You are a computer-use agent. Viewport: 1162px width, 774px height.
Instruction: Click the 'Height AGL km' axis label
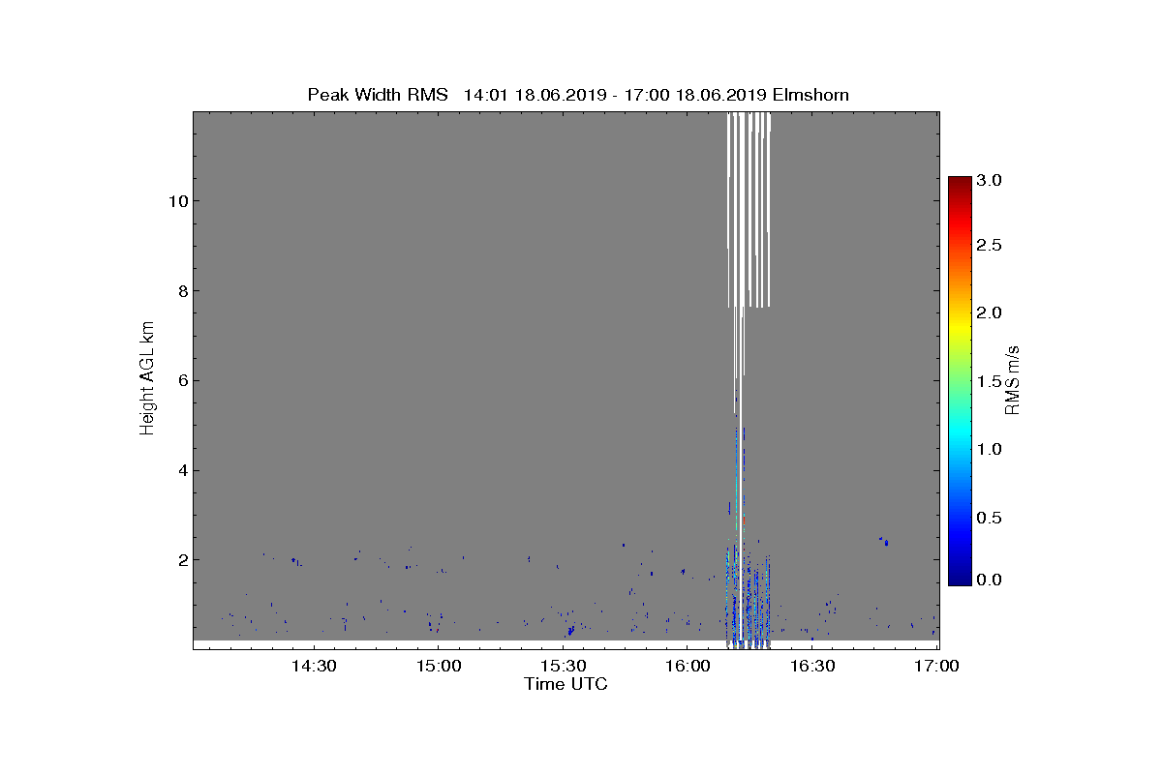(147, 379)
